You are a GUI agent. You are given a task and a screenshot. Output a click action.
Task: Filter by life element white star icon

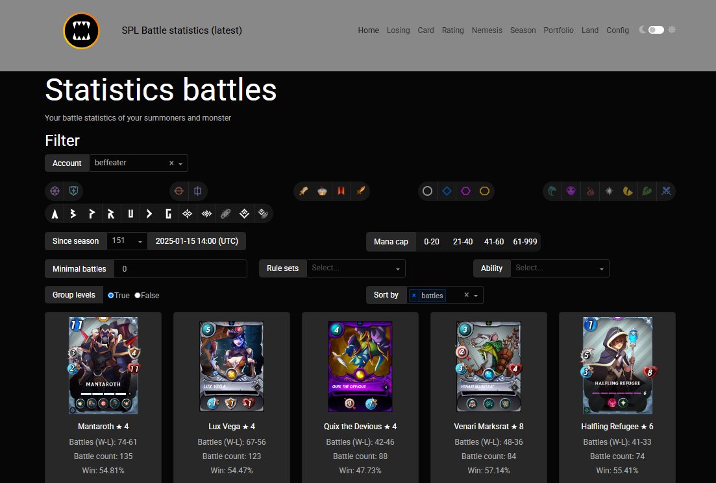tap(609, 191)
